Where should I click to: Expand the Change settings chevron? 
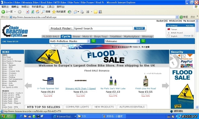click(x=192, y=36)
